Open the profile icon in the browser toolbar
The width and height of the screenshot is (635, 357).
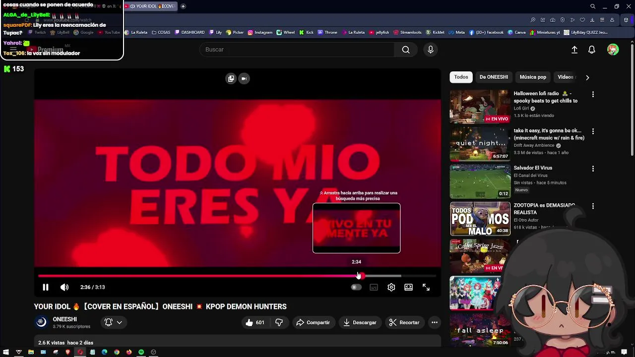[x=612, y=20]
